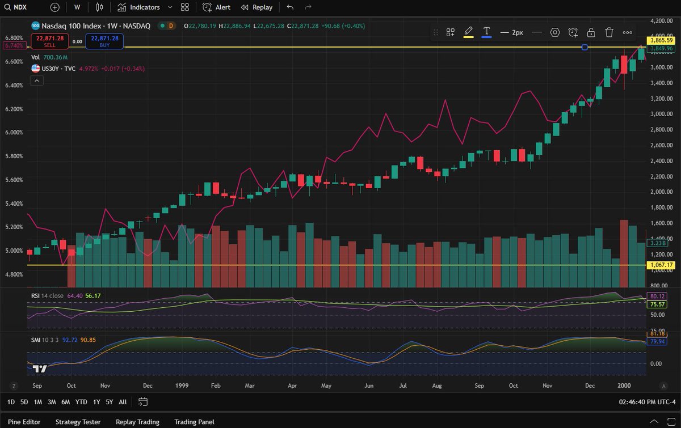This screenshot has height=428, width=681.
Task: Open the go to date calendar
Action: coord(143,402)
